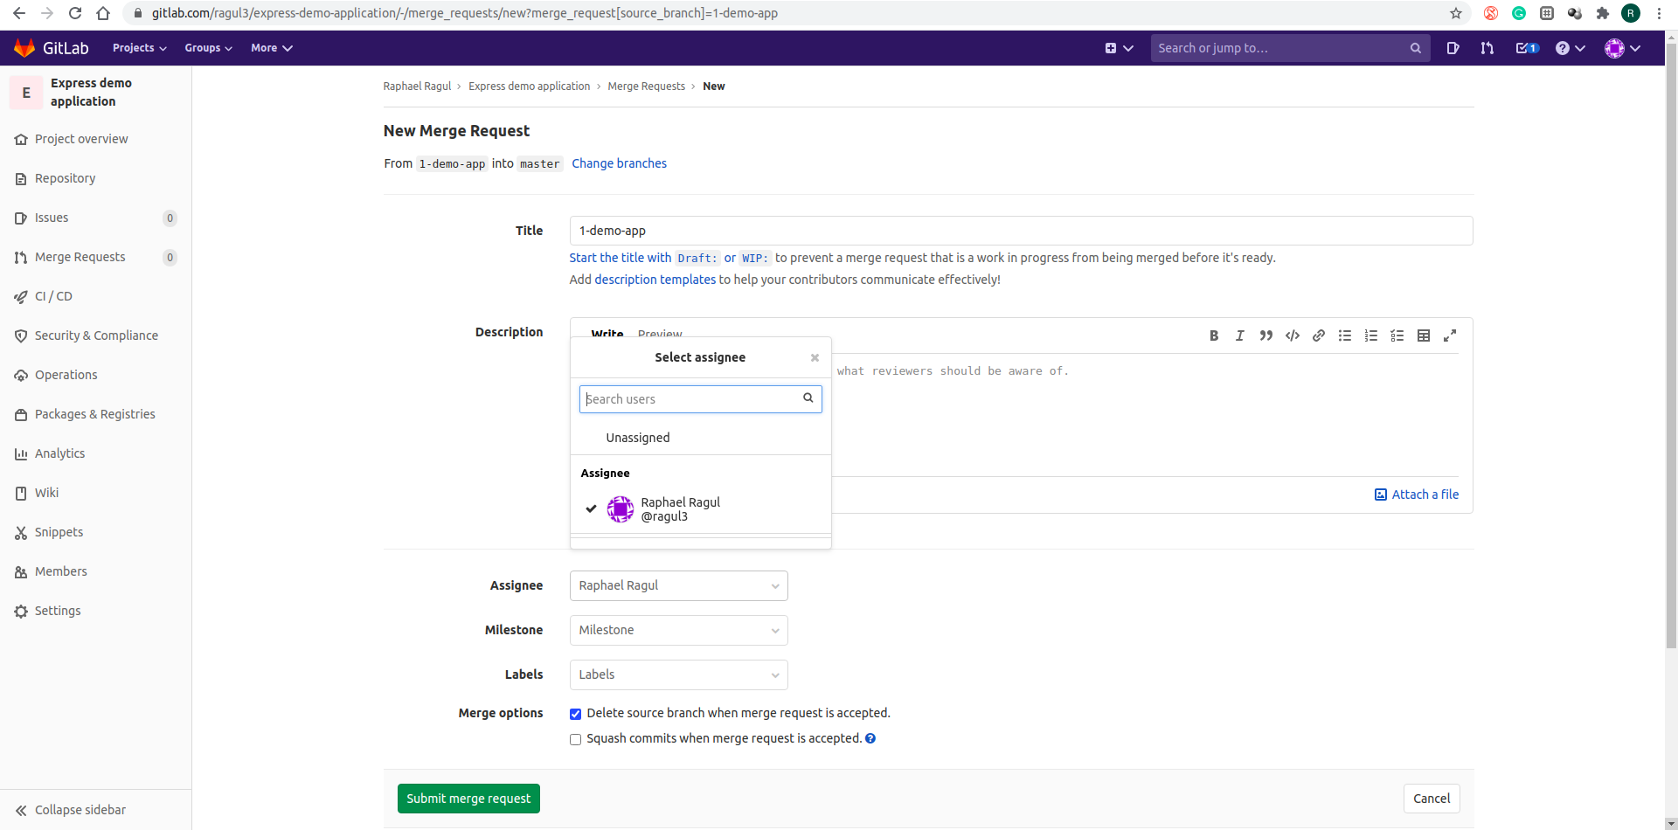Insert code formatting in the description
This screenshot has width=1678, height=830.
point(1293,335)
